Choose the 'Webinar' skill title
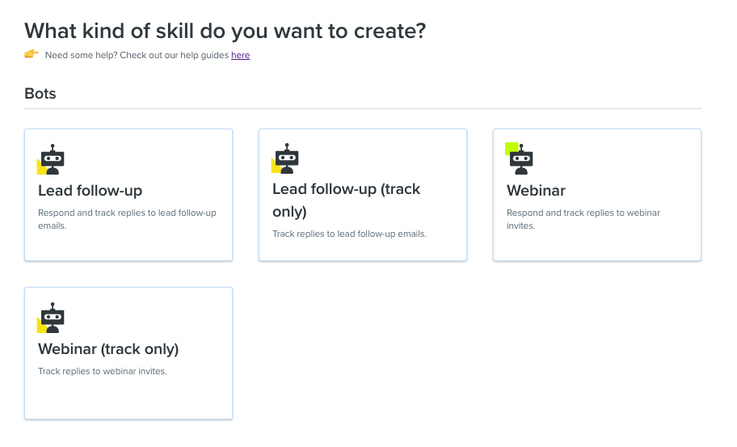The height and width of the screenshot is (447, 737). [536, 191]
